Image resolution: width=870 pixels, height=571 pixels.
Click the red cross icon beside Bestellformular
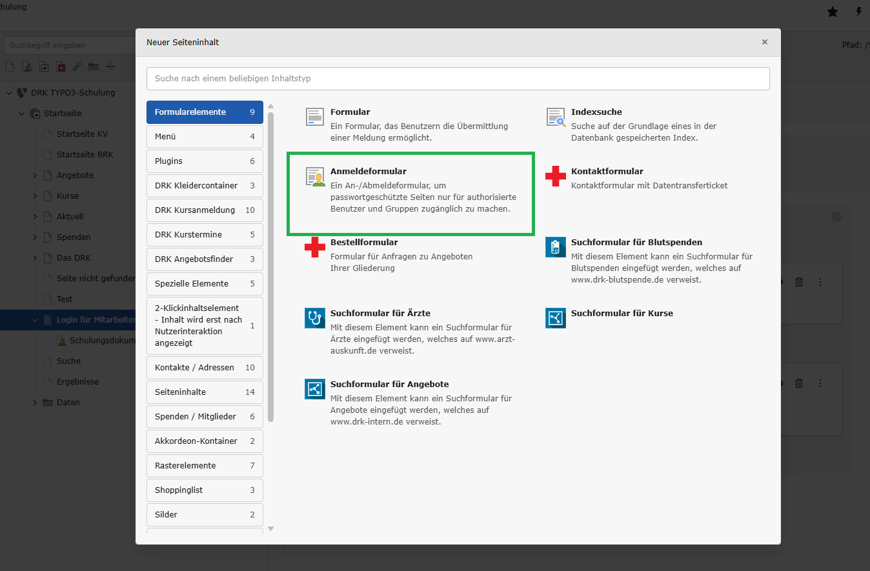(x=315, y=247)
